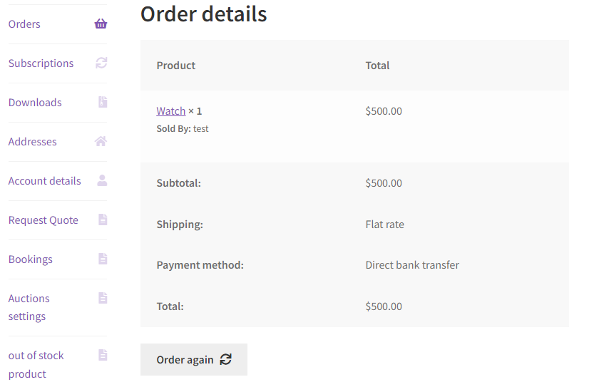Click the Auctions settings document icon
Viewport: 589px width, 387px height.
click(x=103, y=298)
